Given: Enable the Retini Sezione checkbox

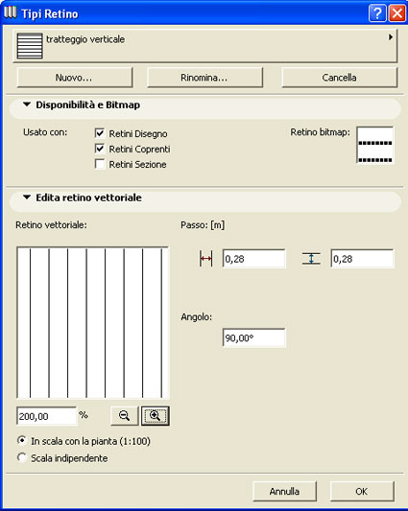Looking at the screenshot, I should pos(100,164).
